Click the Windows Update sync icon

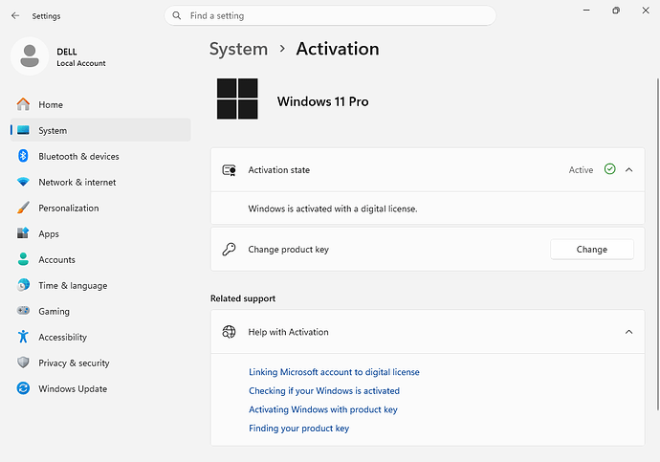pos(23,388)
